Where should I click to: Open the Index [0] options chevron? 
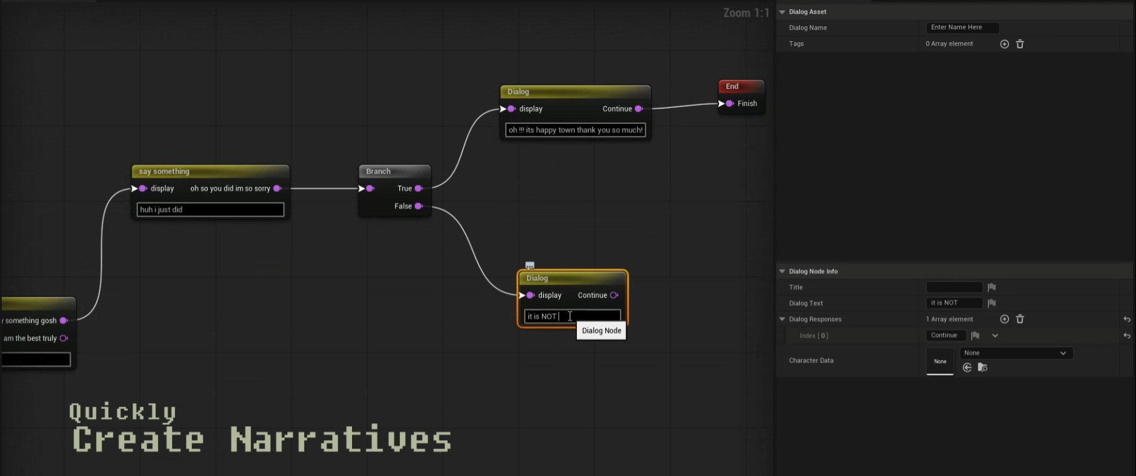tap(995, 336)
